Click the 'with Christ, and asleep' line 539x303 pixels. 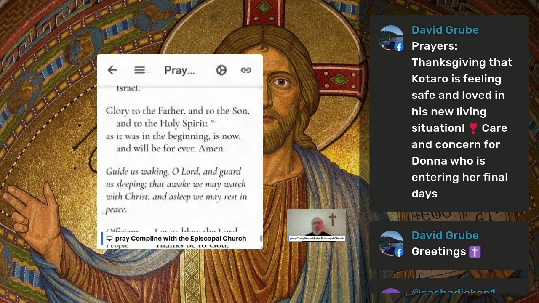click(176, 197)
